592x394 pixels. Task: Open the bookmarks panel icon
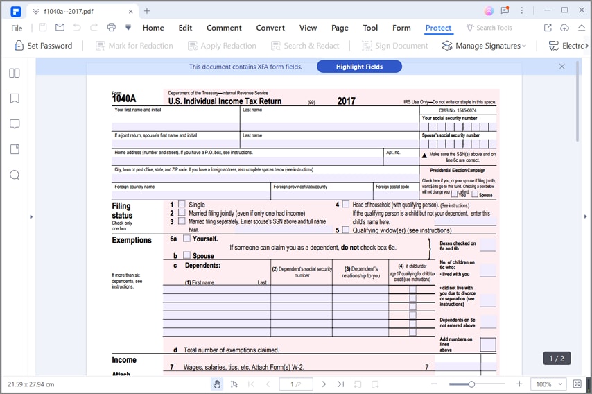point(15,98)
